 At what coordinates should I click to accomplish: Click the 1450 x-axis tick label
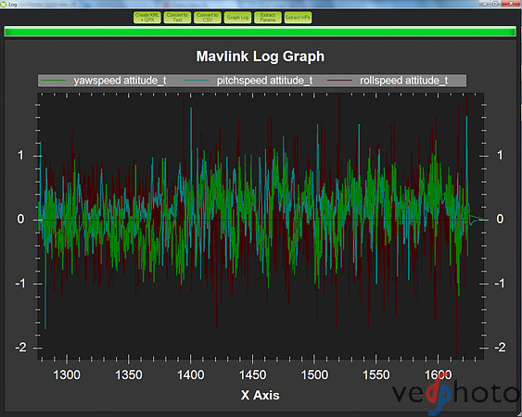[x=252, y=375]
